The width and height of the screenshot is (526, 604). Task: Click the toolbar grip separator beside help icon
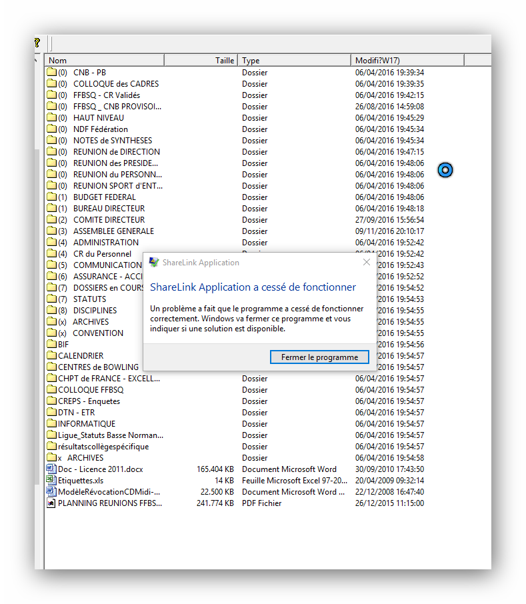coord(50,43)
